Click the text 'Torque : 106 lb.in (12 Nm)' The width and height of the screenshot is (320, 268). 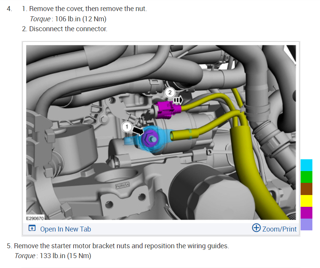click(68, 19)
